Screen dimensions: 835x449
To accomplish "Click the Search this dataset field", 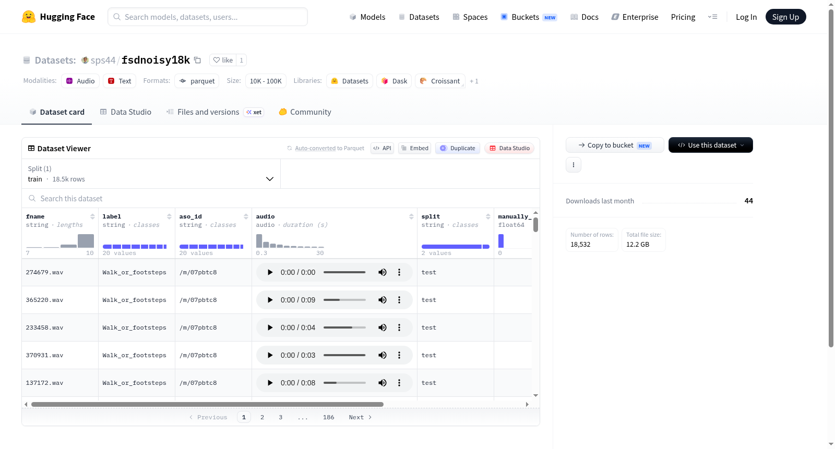I will (x=281, y=199).
